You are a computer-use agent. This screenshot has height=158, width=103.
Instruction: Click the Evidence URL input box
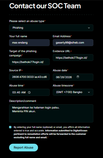pos(73,58)
